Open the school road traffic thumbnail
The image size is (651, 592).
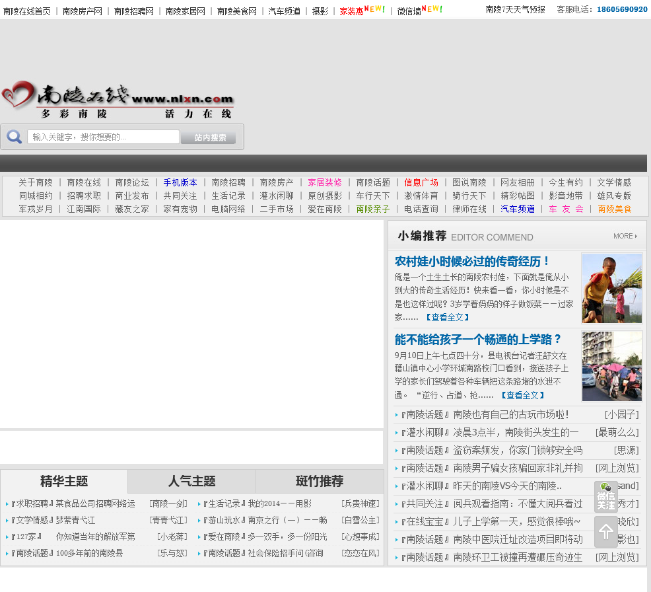click(611, 366)
